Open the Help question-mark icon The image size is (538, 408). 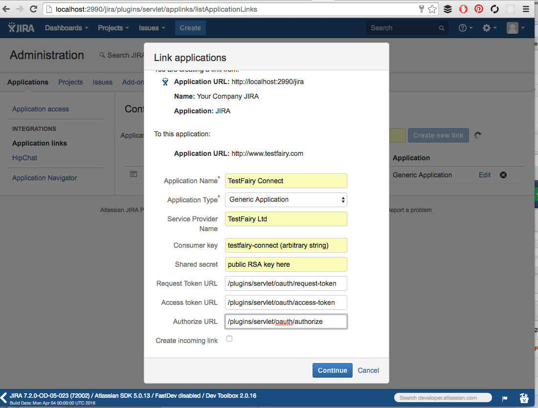[463, 28]
